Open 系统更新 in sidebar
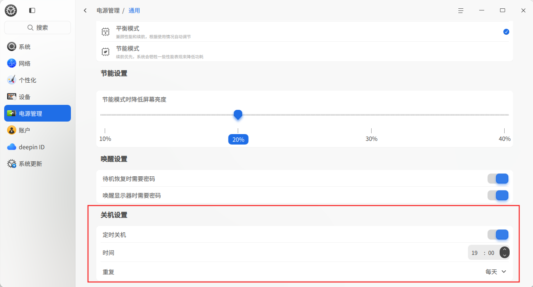The height and width of the screenshot is (287, 533). (38, 164)
